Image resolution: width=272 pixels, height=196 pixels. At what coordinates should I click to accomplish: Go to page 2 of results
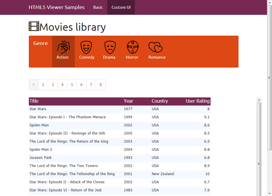[43, 84]
